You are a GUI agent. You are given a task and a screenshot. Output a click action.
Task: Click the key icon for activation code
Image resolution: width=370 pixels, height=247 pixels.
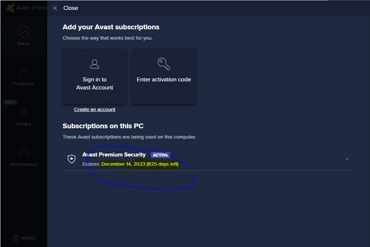[x=164, y=64]
